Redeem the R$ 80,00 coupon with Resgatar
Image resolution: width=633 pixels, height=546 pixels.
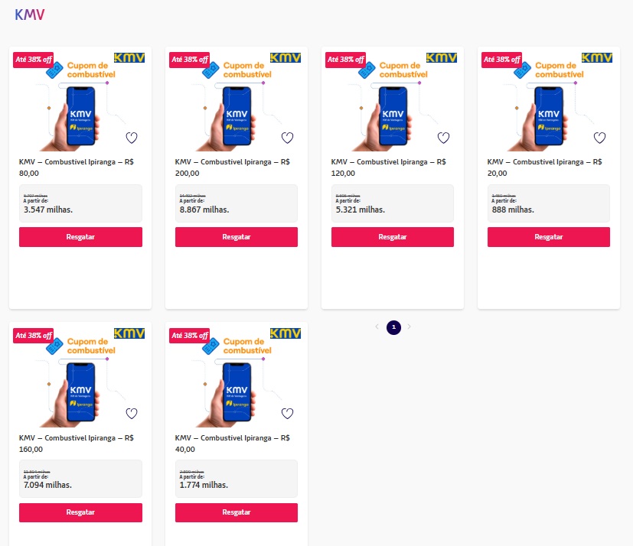pos(80,237)
